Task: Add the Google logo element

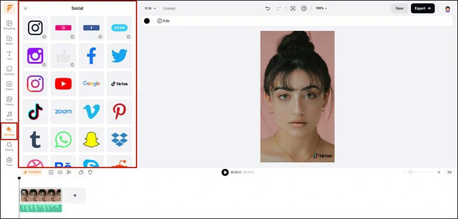Action: [x=91, y=84]
